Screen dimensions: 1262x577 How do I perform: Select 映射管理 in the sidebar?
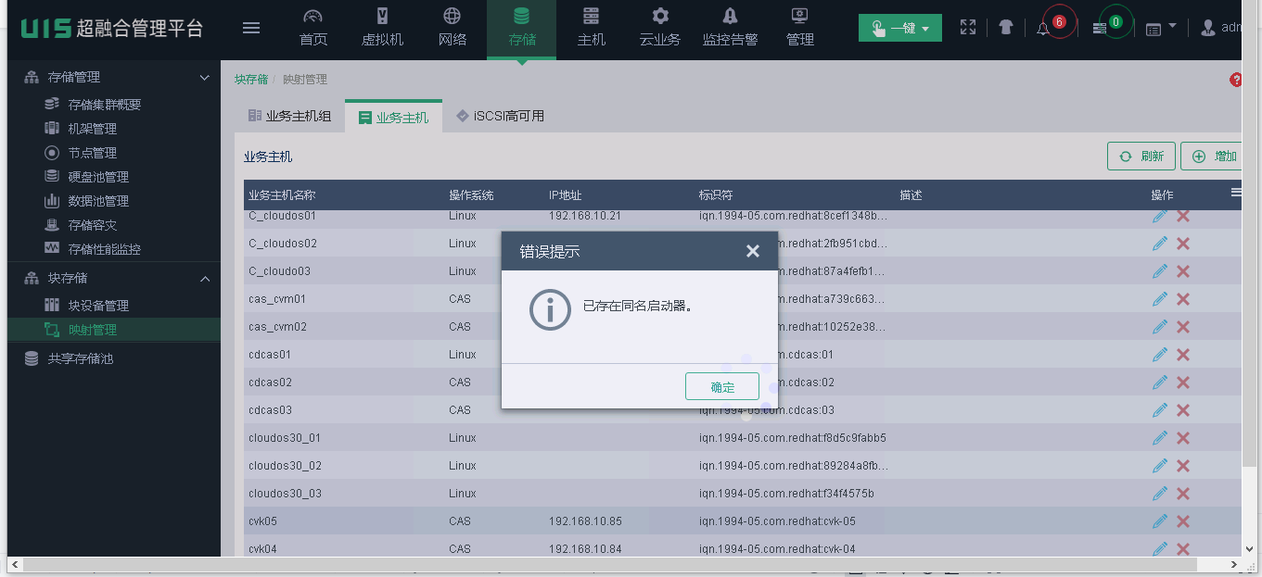pyautogui.click(x=114, y=330)
